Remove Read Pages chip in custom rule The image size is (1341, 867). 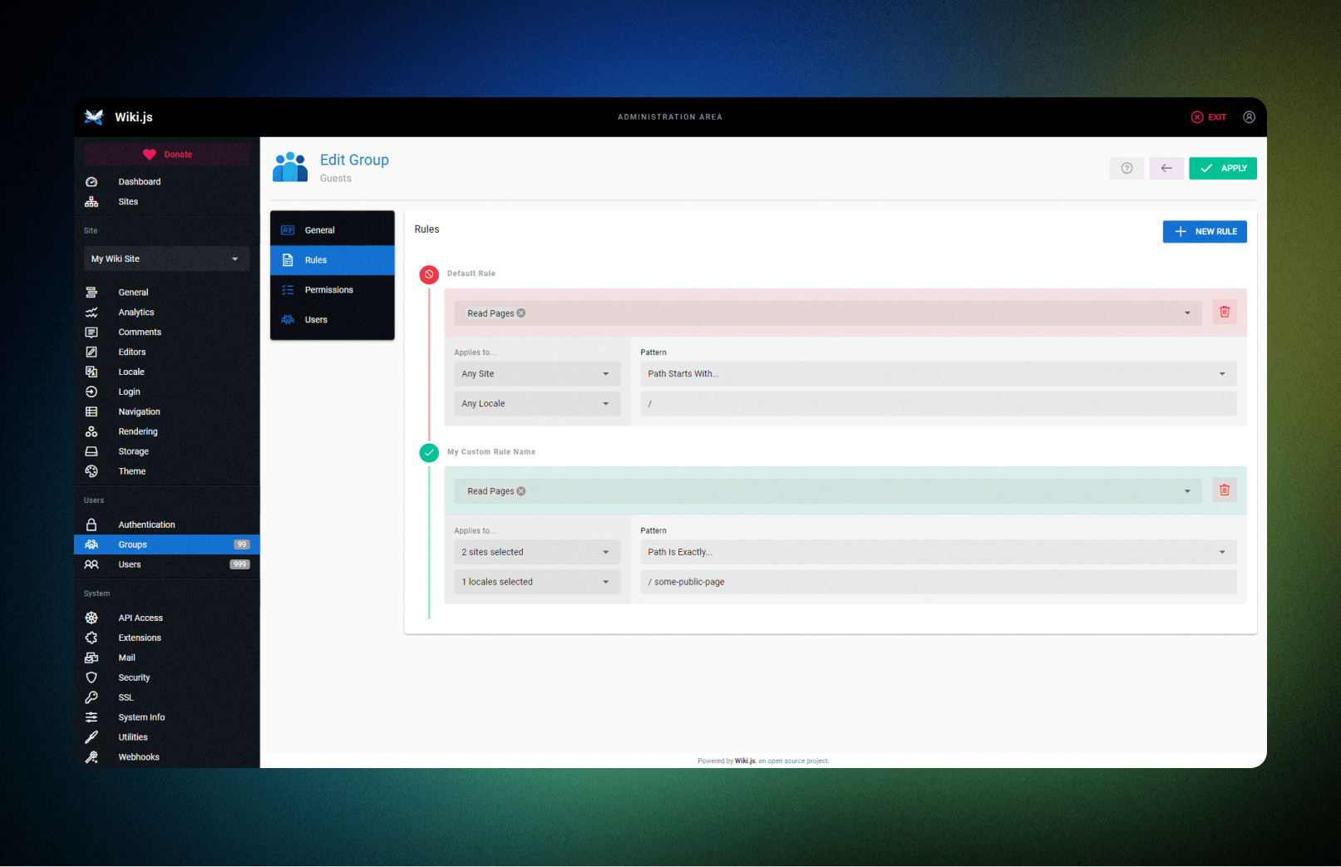click(521, 491)
